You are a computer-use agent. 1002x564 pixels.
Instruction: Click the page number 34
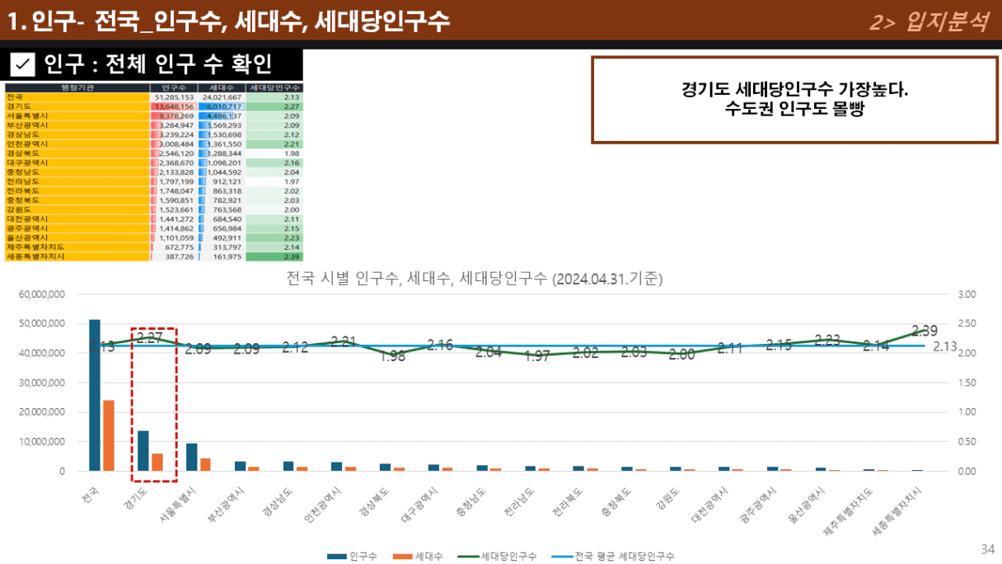pos(988,549)
